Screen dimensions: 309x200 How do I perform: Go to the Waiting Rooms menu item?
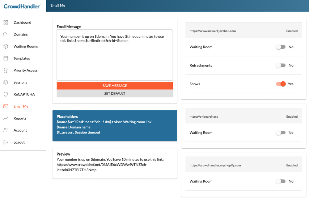click(x=25, y=47)
